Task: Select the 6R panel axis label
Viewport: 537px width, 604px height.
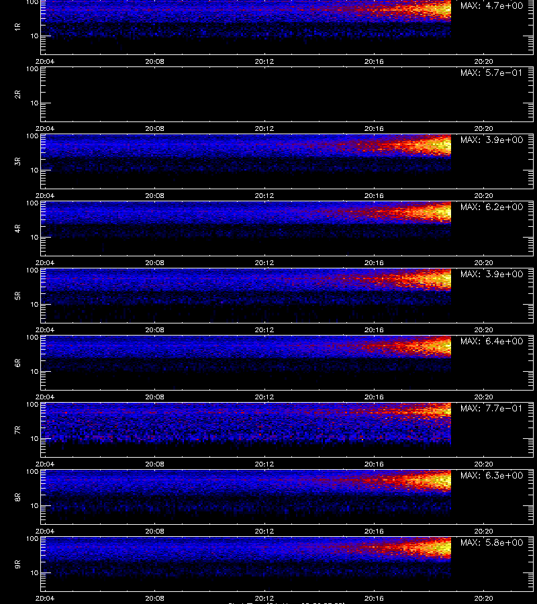Action: pyautogui.click(x=17, y=362)
